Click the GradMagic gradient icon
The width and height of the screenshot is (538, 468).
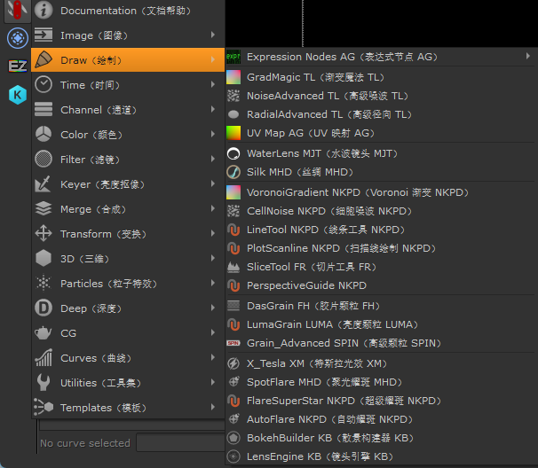click(x=233, y=77)
